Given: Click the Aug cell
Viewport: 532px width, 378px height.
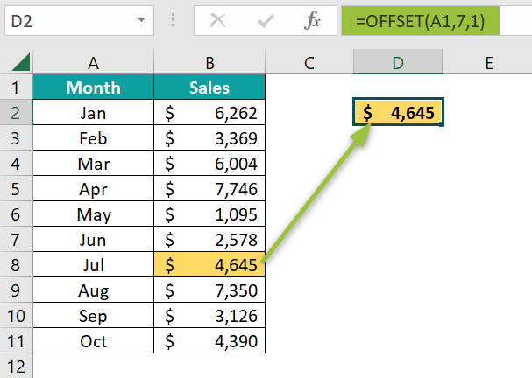Looking at the screenshot, I should click(93, 290).
